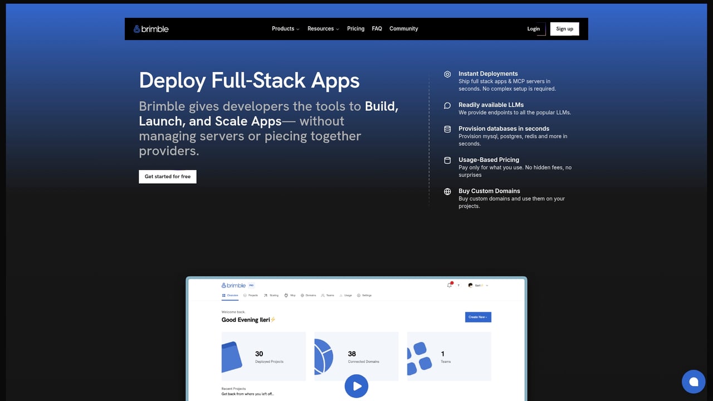Image resolution: width=713 pixels, height=401 pixels.
Task: Go to the FAQ section
Action: pyautogui.click(x=377, y=29)
